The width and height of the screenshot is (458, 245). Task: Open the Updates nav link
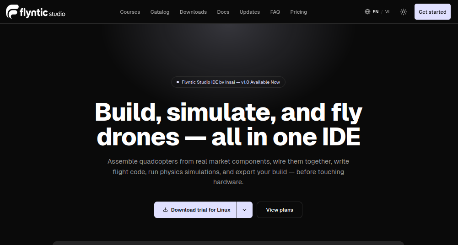pos(250,12)
